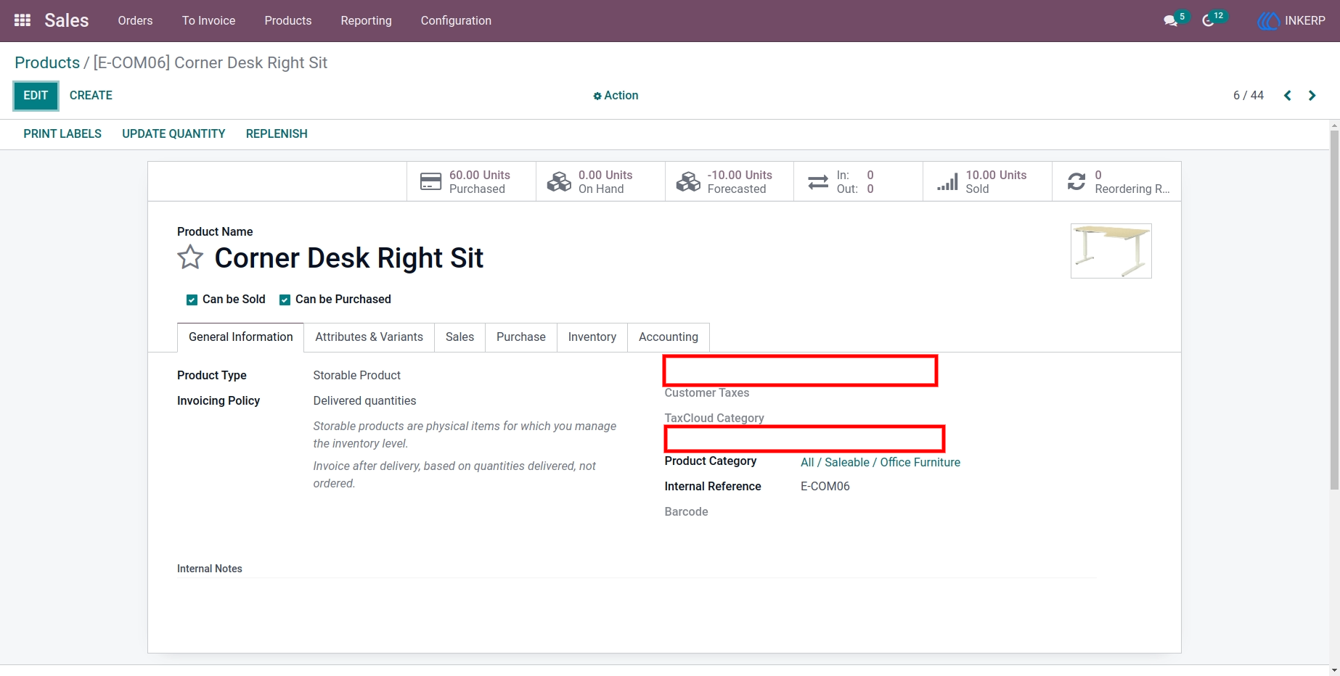Click the 60.00 Units Purchased text
This screenshot has height=676, width=1340.
pyautogui.click(x=479, y=182)
